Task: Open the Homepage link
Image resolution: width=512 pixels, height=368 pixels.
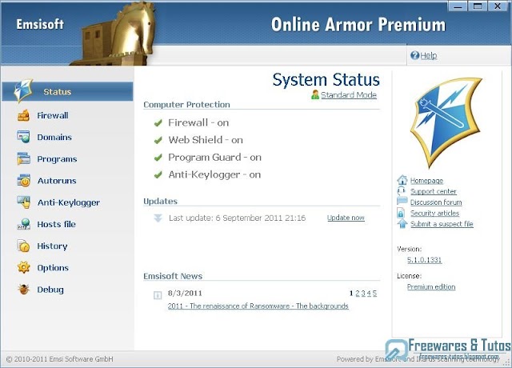Action: pos(426,181)
